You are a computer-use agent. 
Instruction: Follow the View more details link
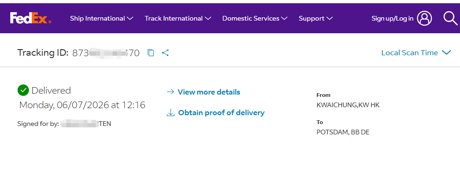click(x=209, y=92)
